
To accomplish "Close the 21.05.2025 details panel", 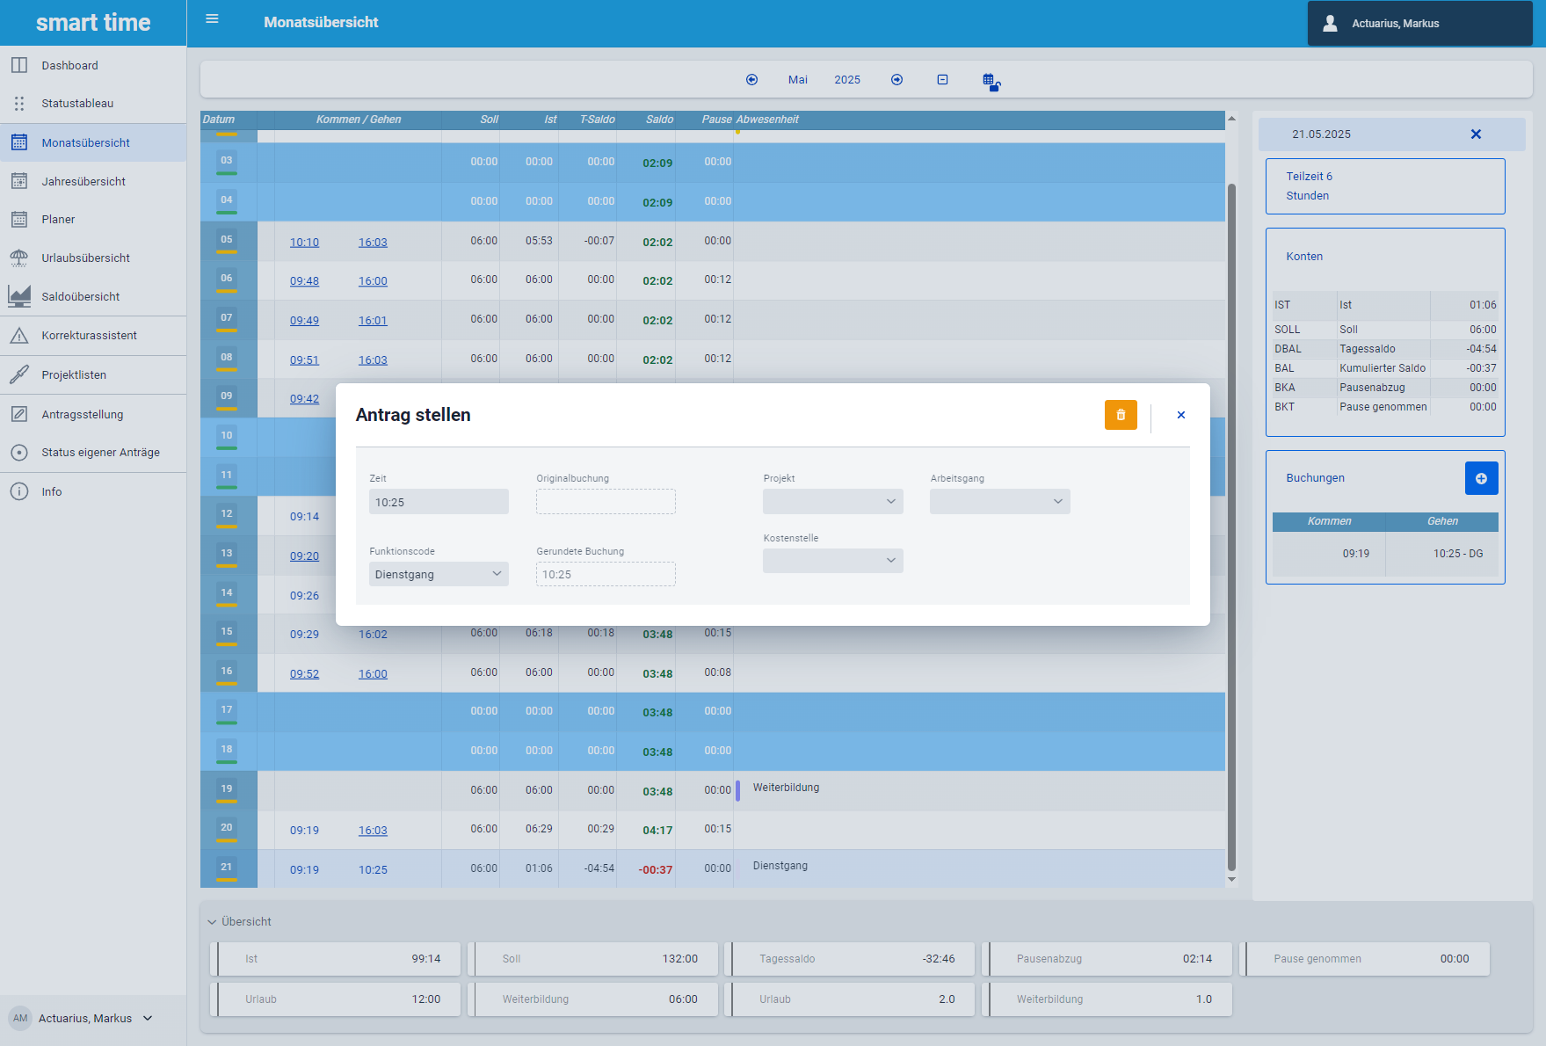I will [1476, 134].
